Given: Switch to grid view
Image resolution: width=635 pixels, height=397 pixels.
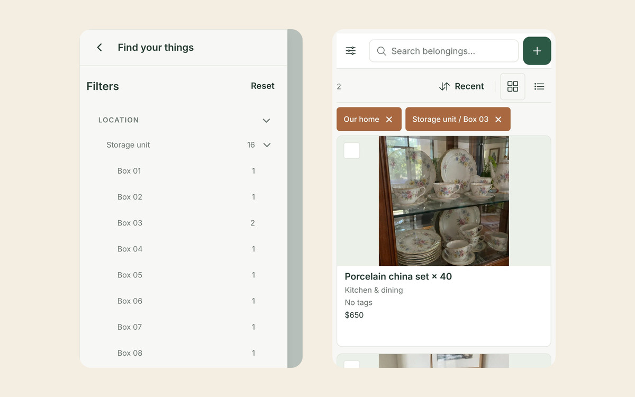Looking at the screenshot, I should click(513, 86).
